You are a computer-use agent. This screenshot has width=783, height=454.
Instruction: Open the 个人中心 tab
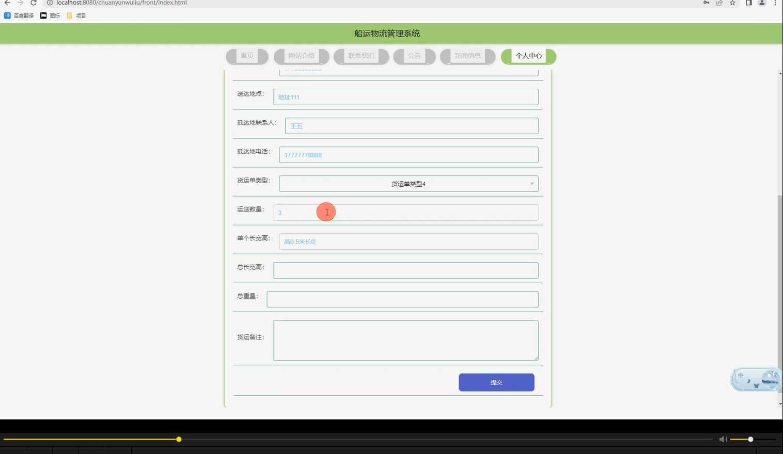(528, 56)
